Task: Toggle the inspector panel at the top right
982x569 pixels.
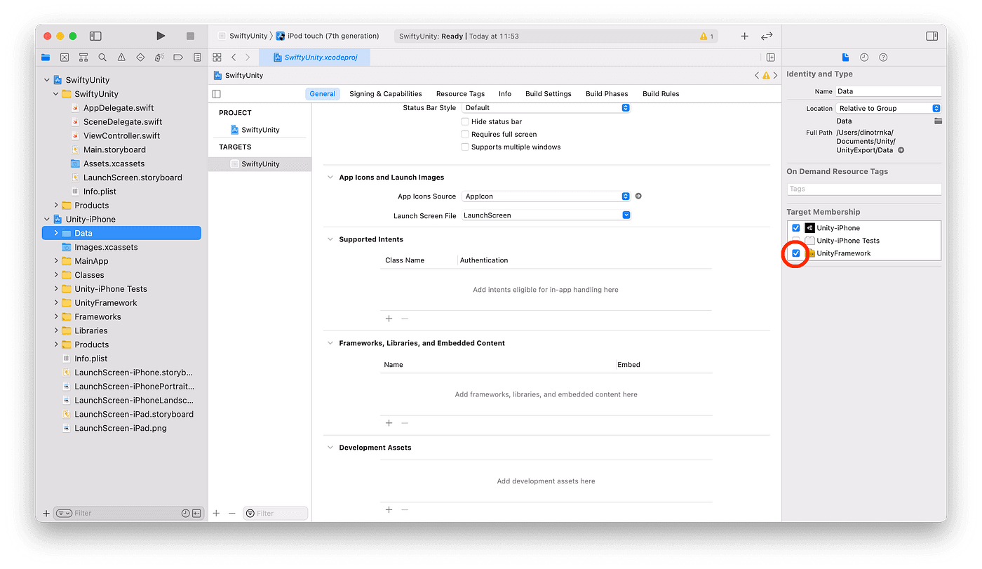Action: [931, 36]
